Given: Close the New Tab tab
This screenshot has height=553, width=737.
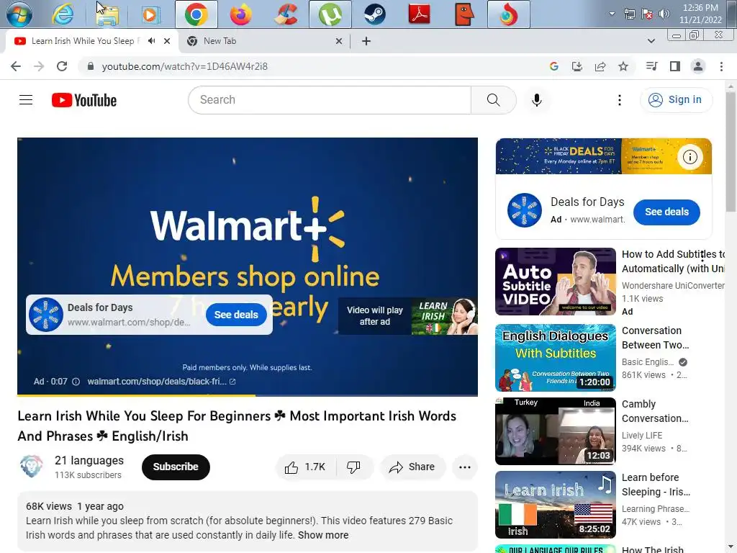Looking at the screenshot, I should point(339,41).
